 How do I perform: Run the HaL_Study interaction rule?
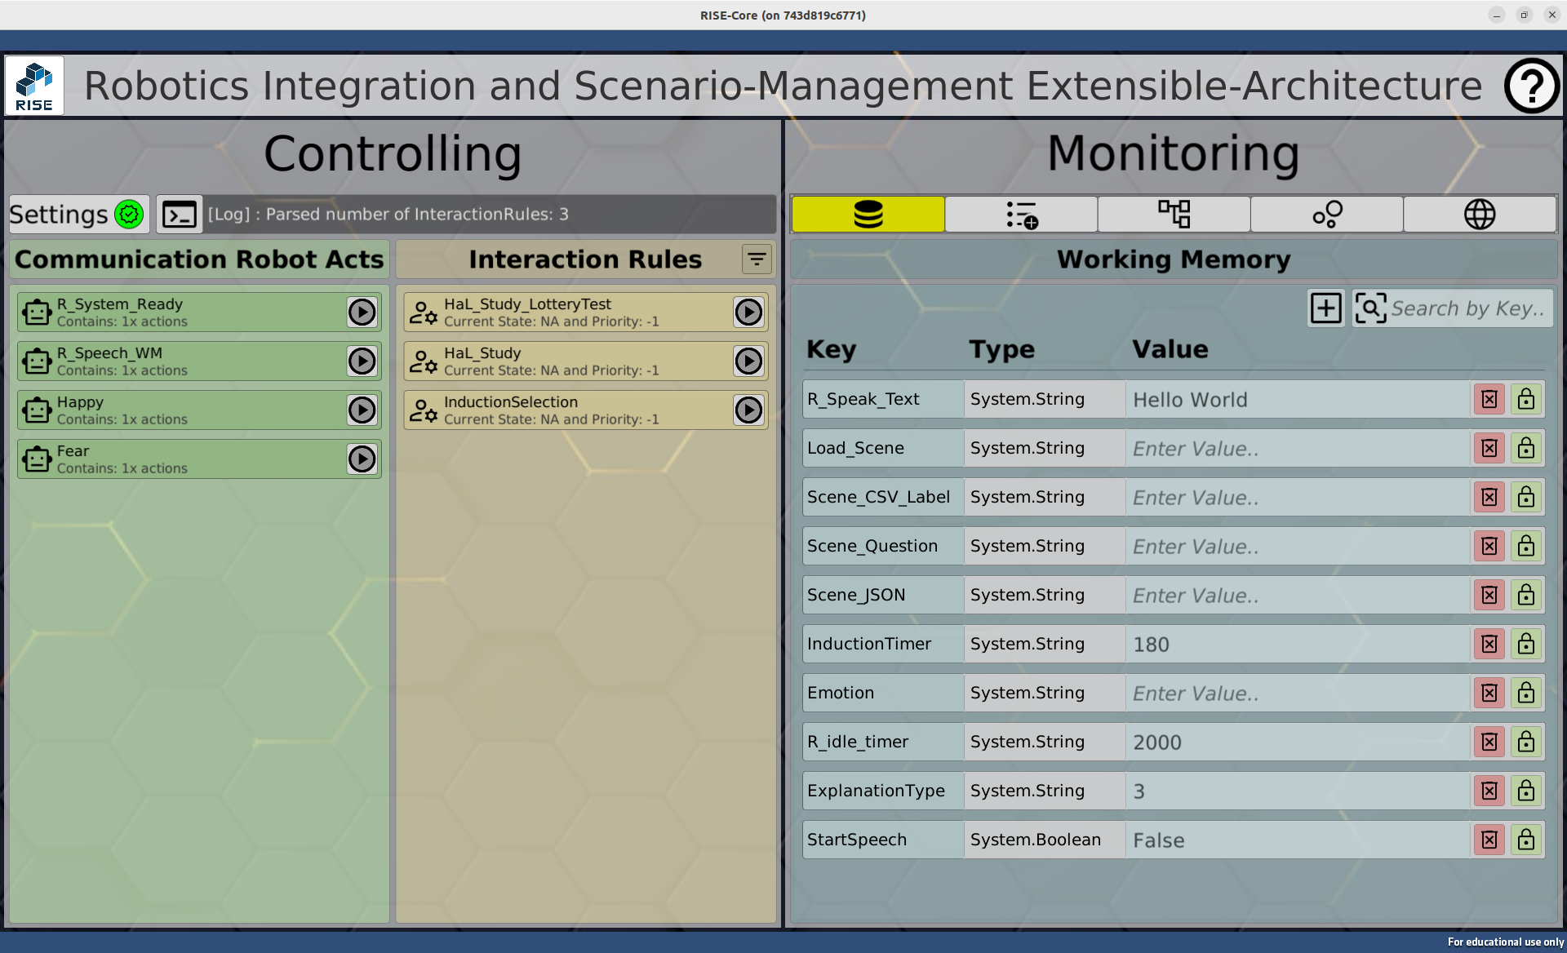click(748, 361)
